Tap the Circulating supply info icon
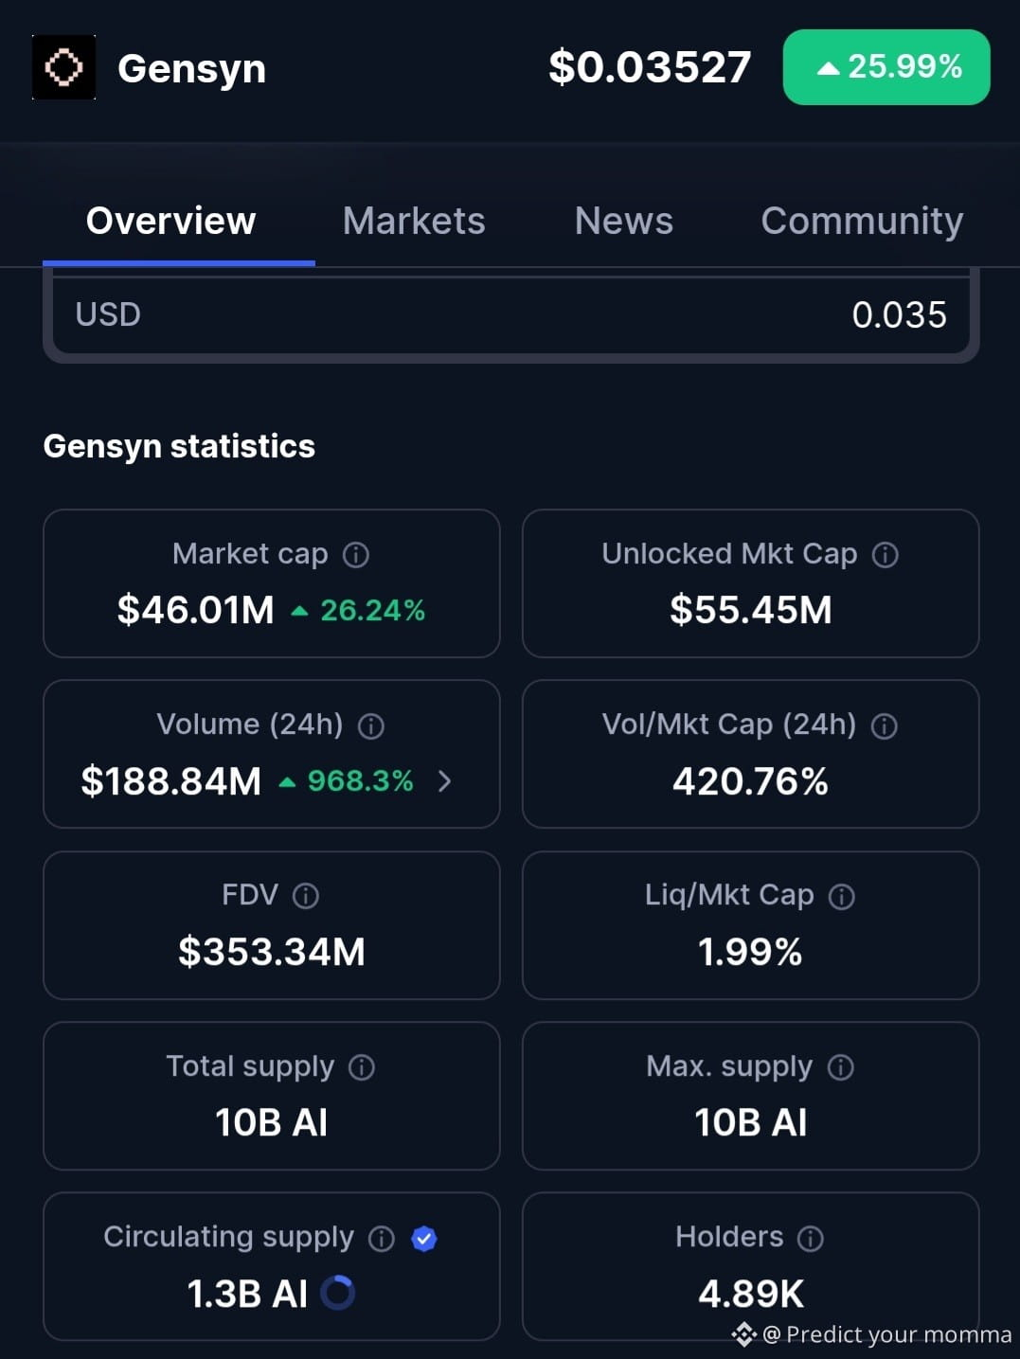This screenshot has height=1359, width=1020. 382,1239
